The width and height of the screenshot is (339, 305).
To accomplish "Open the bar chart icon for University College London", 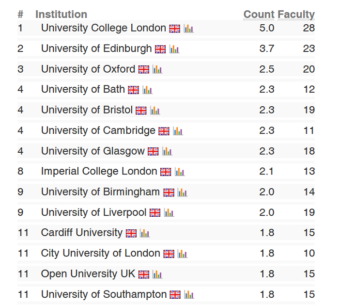I will click(188, 29).
